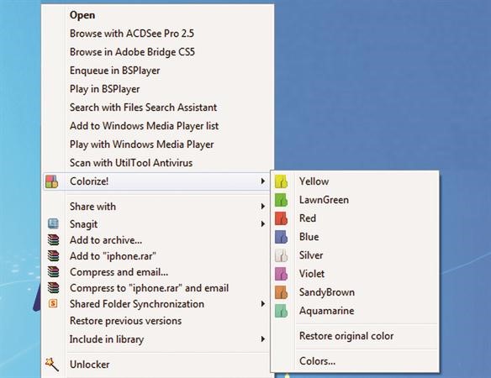491x378 pixels.
Task: Click the blue folder icon
Action: point(281,237)
